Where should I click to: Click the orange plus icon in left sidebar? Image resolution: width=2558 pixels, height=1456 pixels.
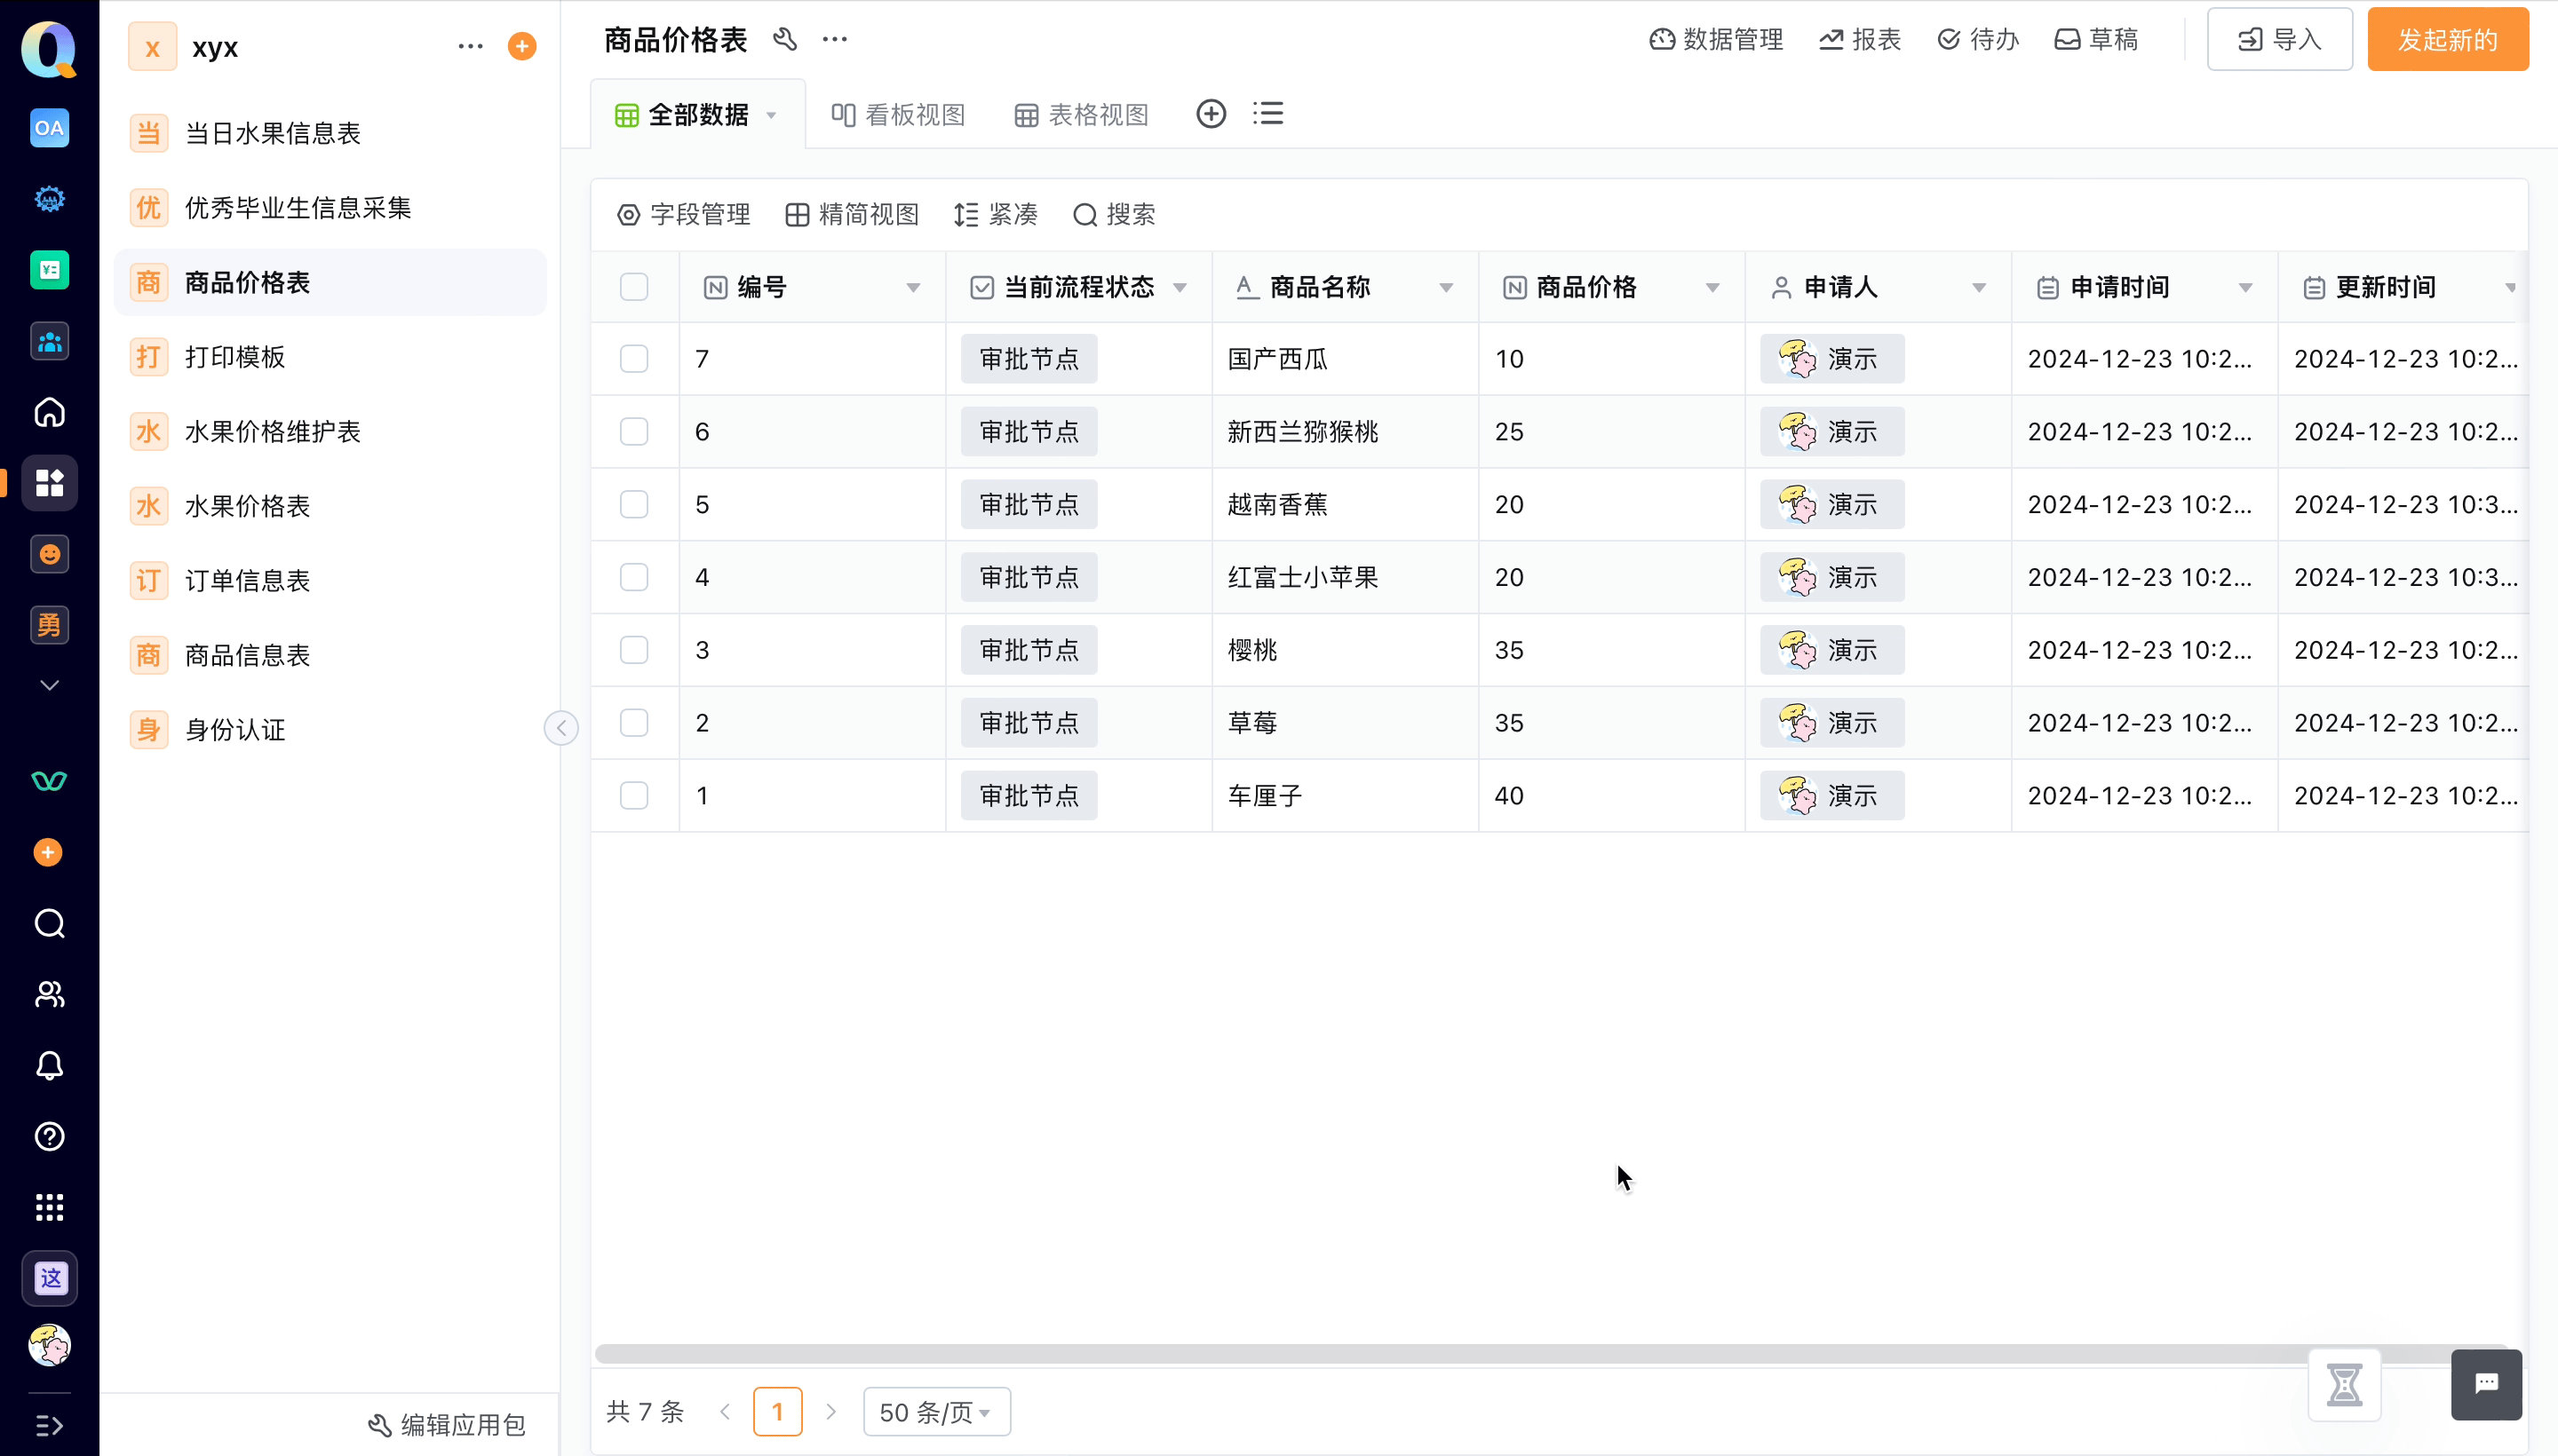click(x=48, y=852)
